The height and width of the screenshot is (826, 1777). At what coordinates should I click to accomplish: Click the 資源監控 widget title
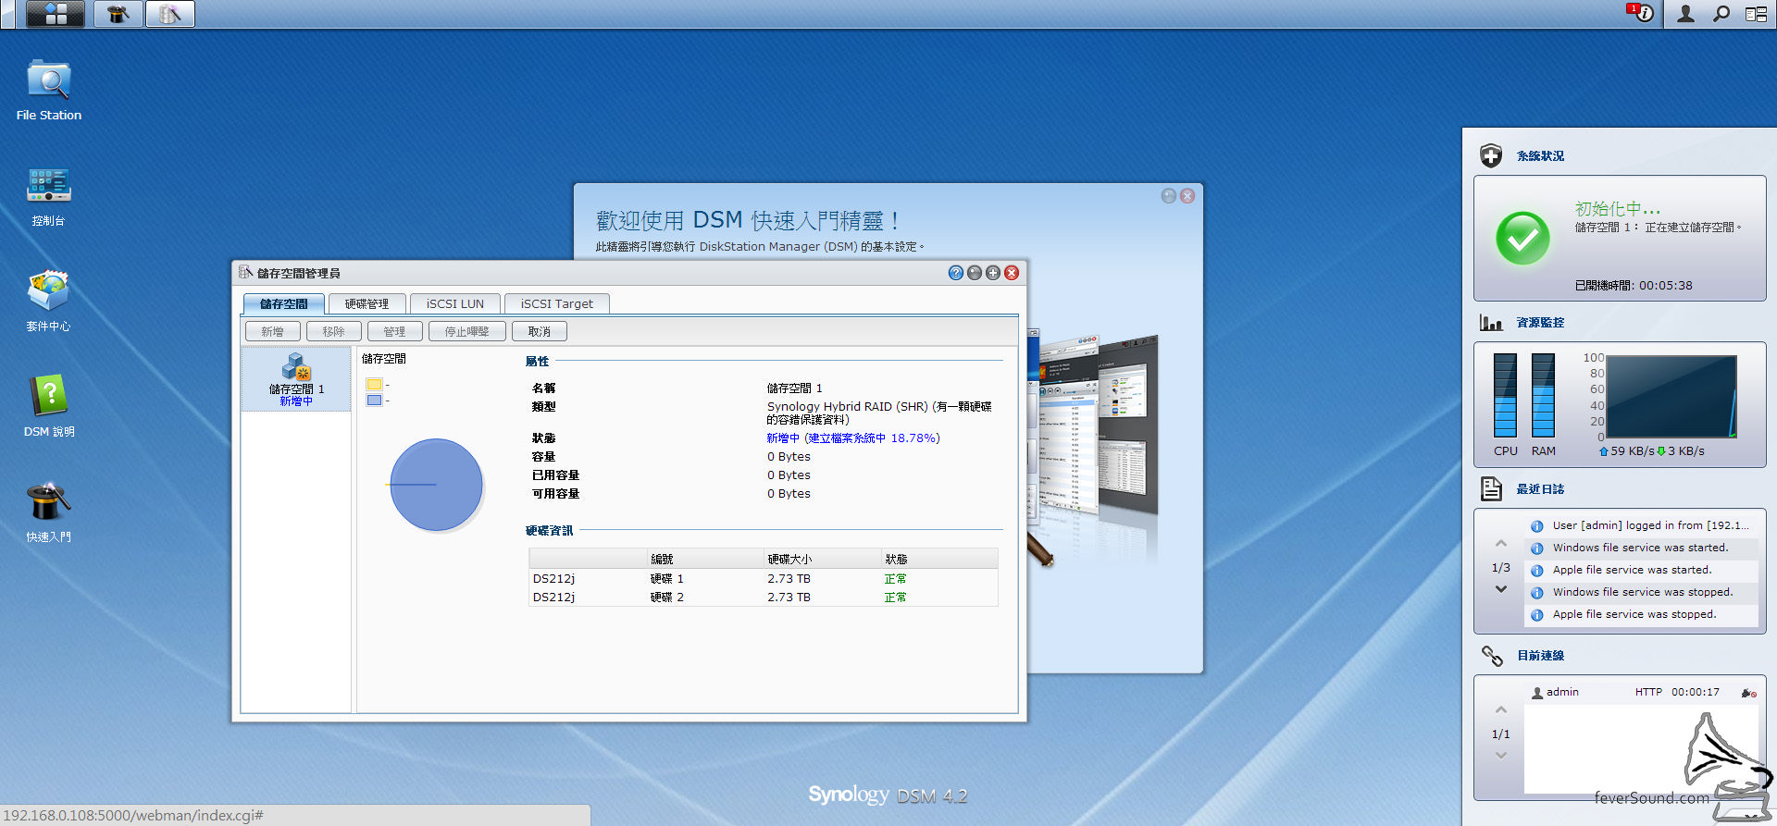[x=1540, y=323]
